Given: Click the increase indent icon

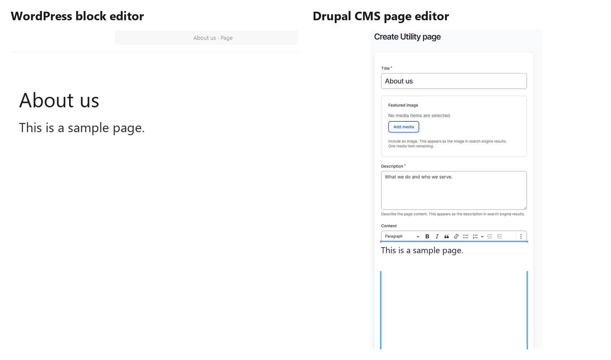Looking at the screenshot, I should coord(490,236).
